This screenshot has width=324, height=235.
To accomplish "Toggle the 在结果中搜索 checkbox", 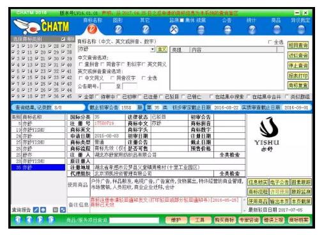I will point(211,96).
